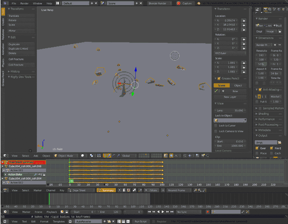Jump to first frame in timeline
Image resolution: width=288 pixels, height=224 pixels.
149,212
